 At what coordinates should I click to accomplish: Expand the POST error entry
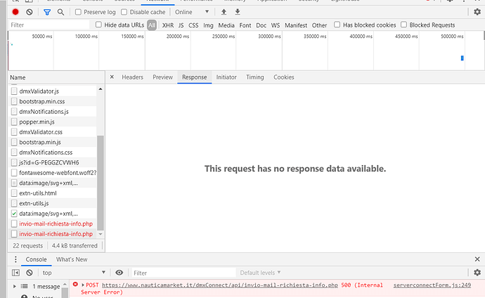coord(83,285)
